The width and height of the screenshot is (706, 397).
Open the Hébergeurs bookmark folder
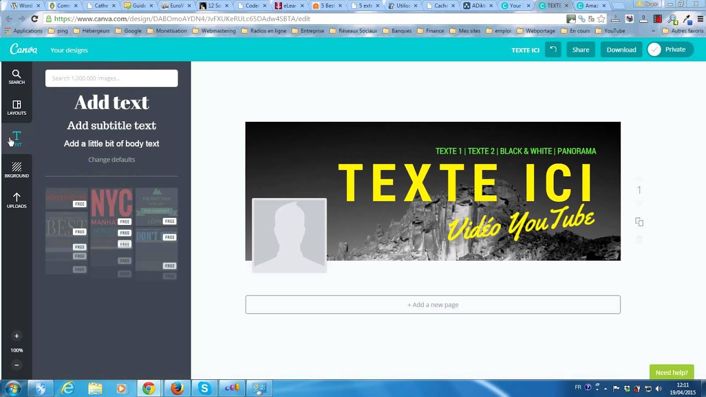(91, 31)
